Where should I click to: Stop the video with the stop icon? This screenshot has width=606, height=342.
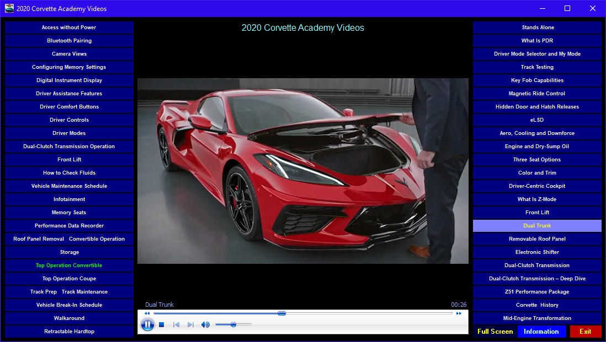point(162,324)
